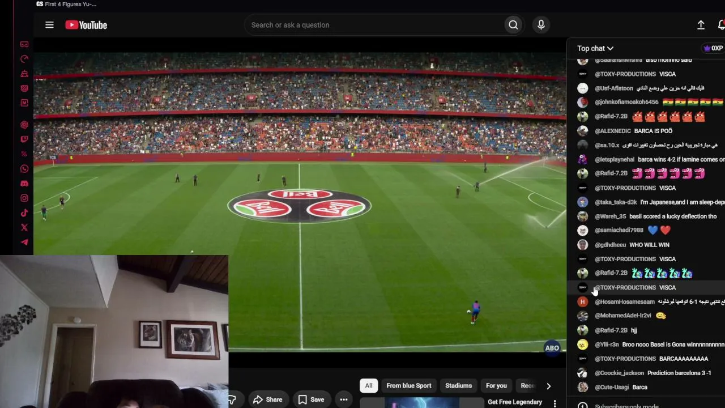The height and width of the screenshot is (408, 725).
Task: Click inside the YouTube search field
Action: (x=375, y=25)
